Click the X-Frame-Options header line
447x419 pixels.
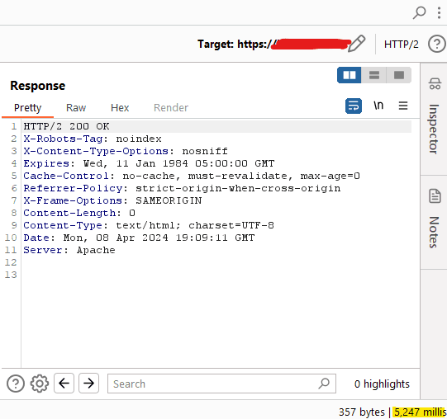pos(112,200)
